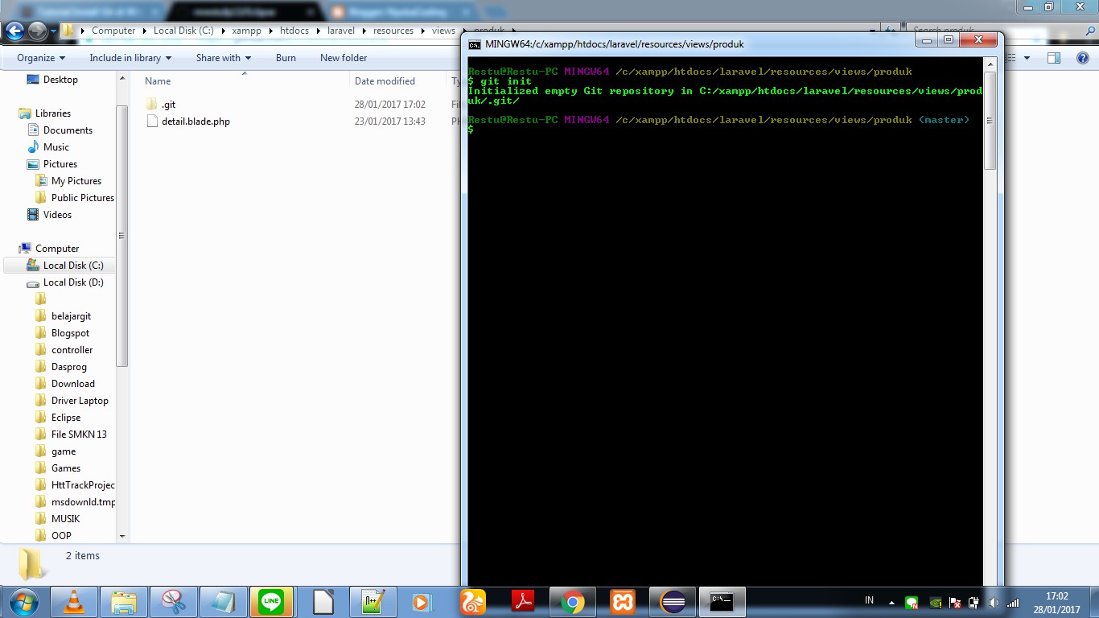
Task: Open the Organize dropdown menu
Action: 41,58
